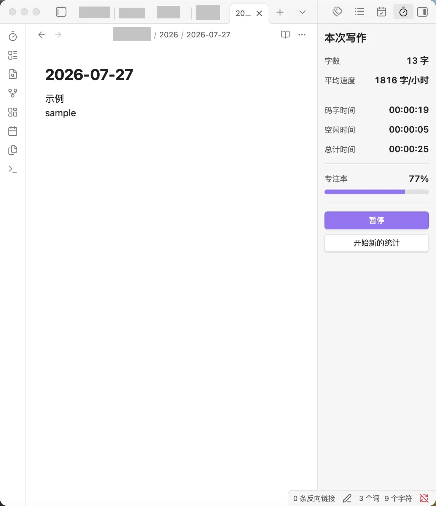Screen dimensions: 436x506
Task: Expand the tab list chevron
Action: pyautogui.click(x=303, y=12)
